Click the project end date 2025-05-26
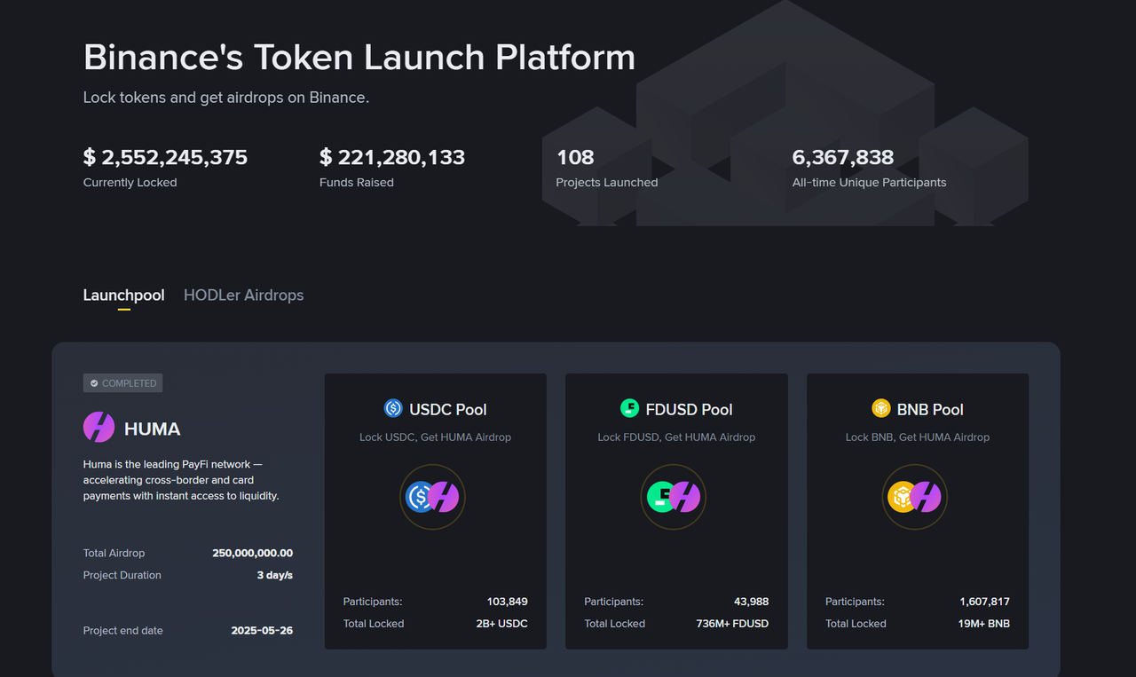Viewport: 1136px width, 677px height. click(262, 630)
